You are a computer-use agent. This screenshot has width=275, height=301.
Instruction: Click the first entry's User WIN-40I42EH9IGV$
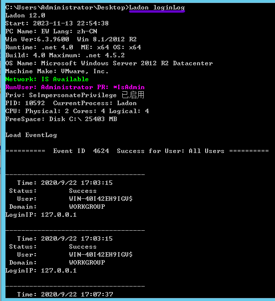tap(75, 199)
